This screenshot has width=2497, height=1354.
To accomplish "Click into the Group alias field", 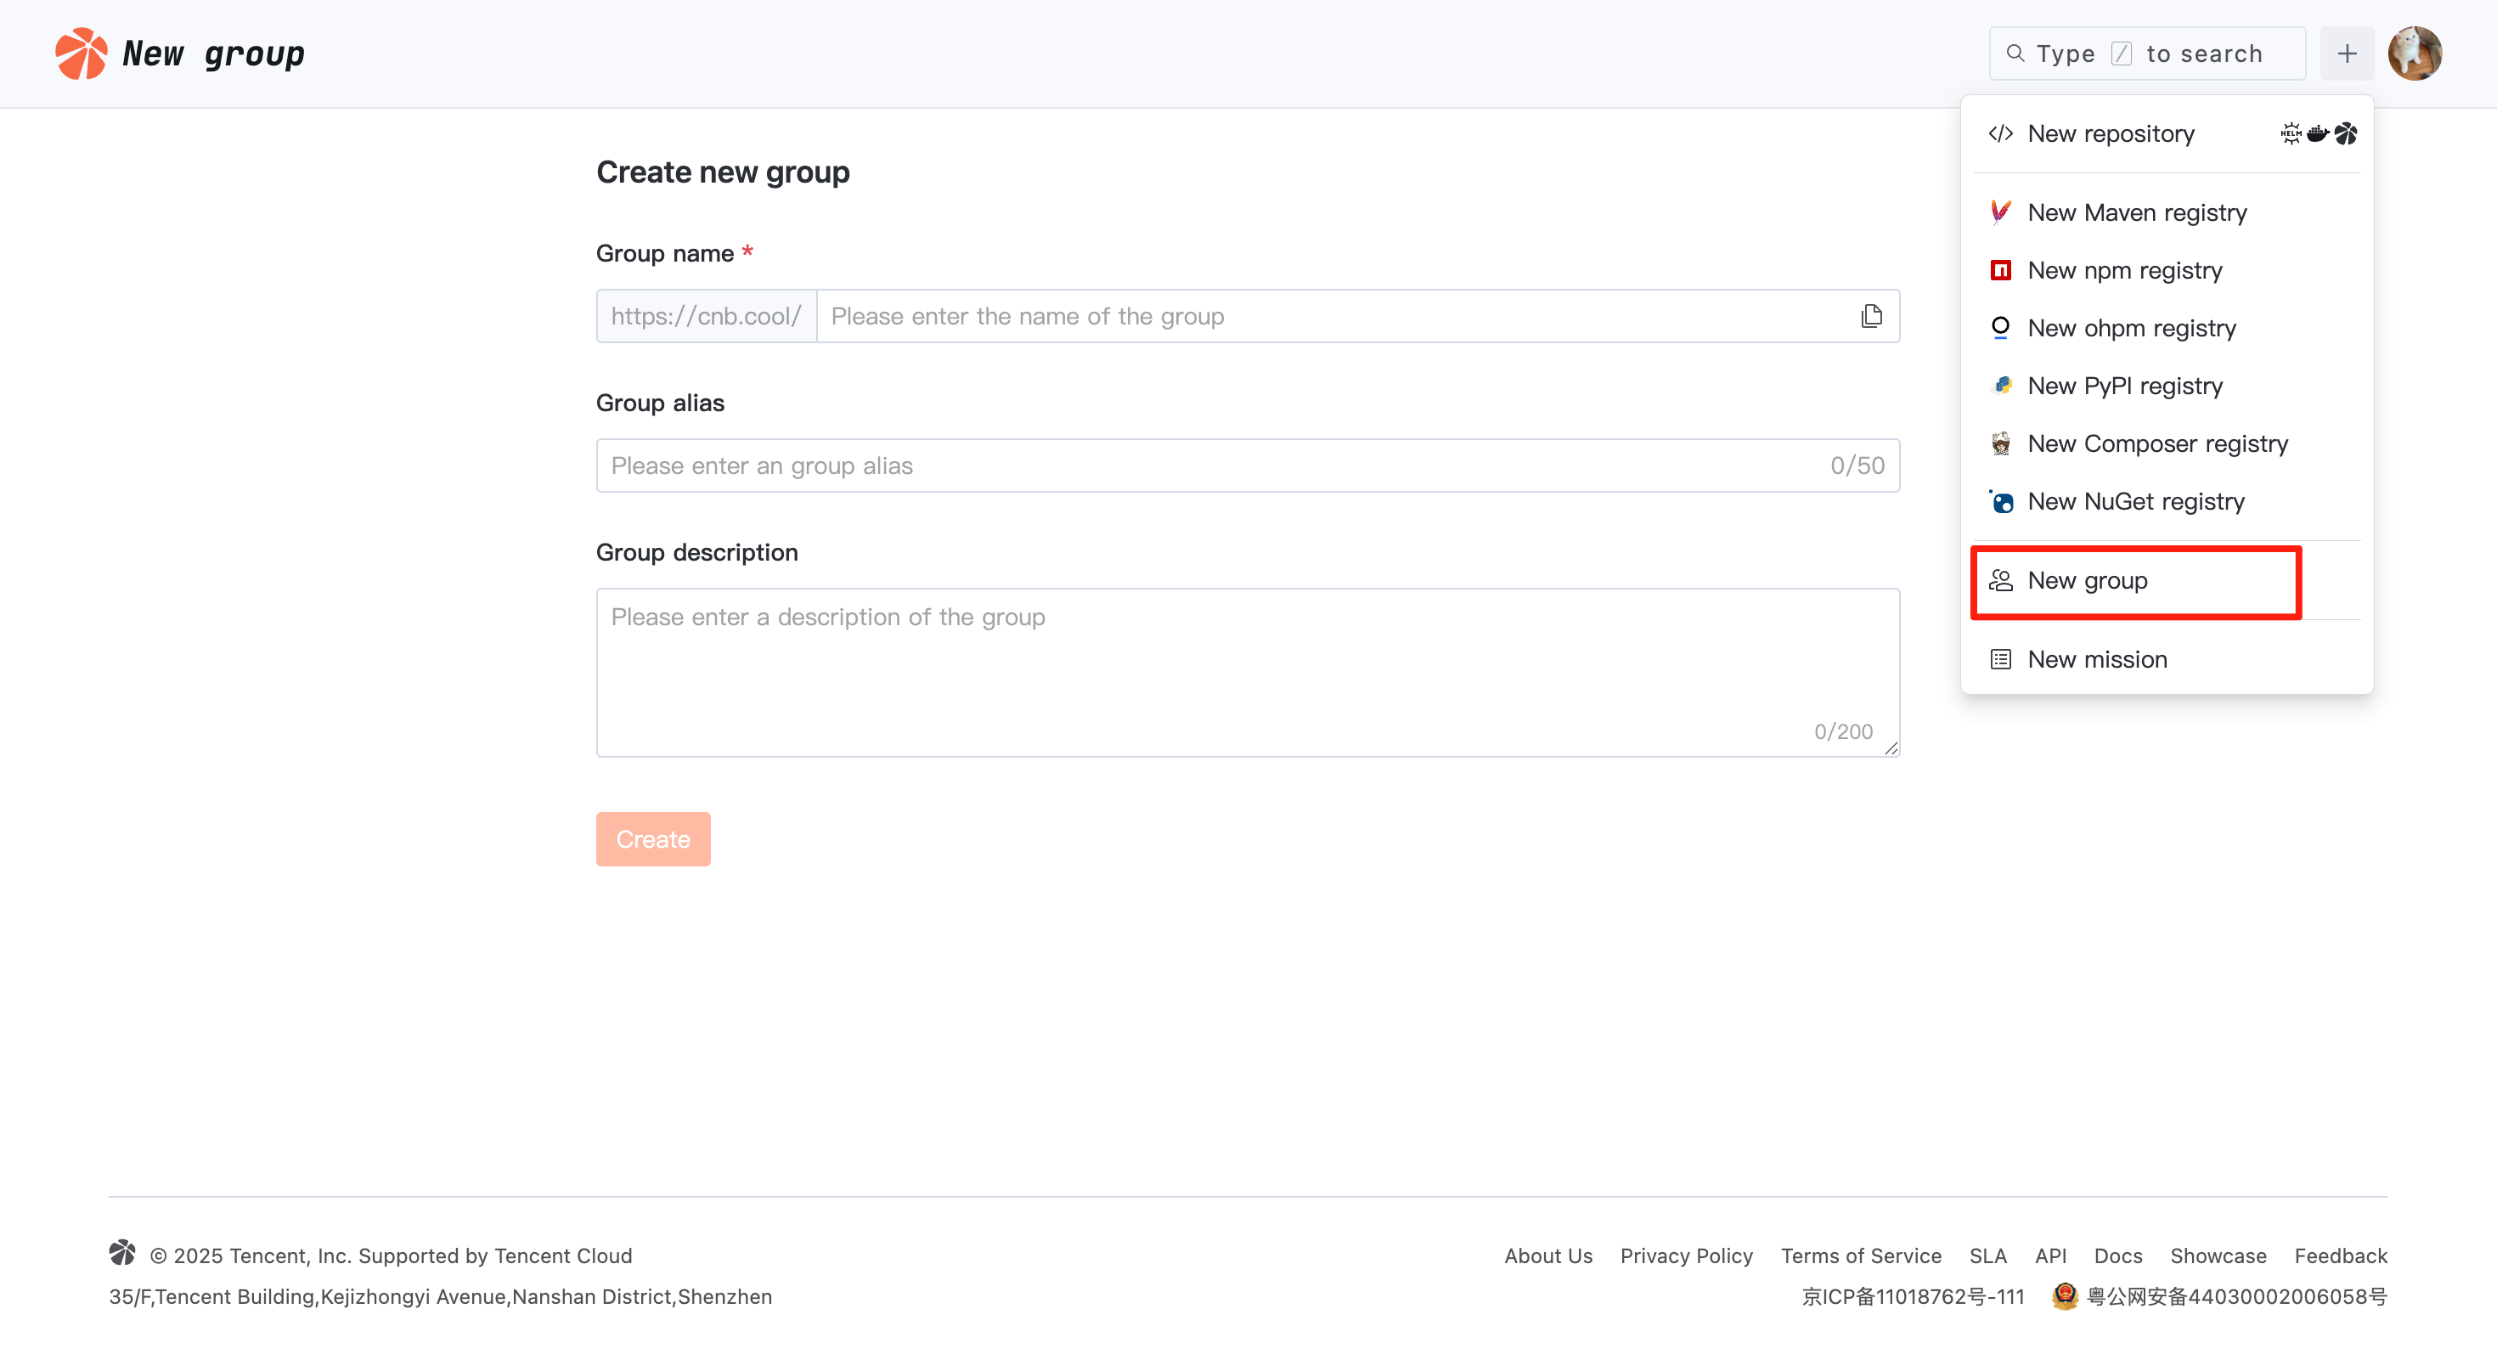I will pos(1212,465).
